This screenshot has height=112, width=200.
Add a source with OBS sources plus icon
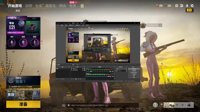[72, 79]
